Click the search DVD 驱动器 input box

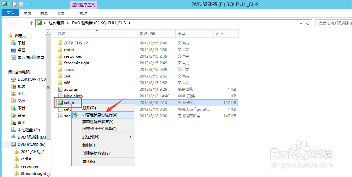click(334, 23)
